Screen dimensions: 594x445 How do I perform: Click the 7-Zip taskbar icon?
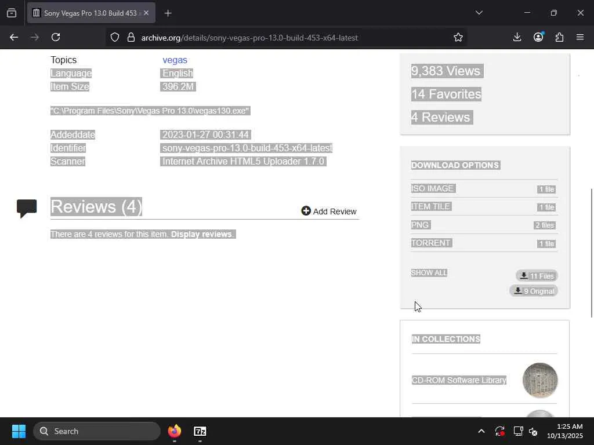click(200, 431)
